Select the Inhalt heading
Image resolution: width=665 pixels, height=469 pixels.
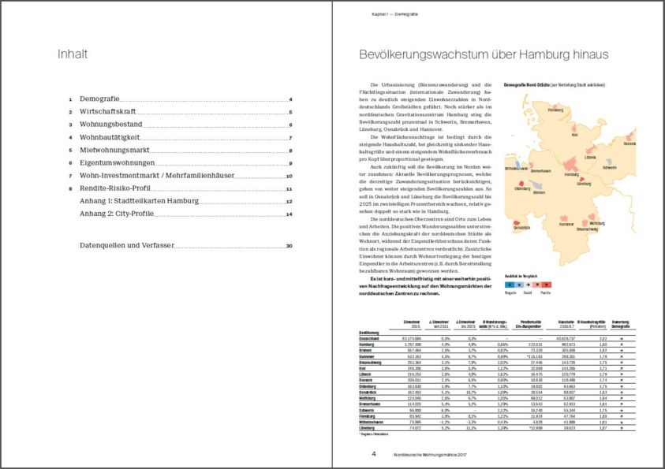tap(73, 54)
